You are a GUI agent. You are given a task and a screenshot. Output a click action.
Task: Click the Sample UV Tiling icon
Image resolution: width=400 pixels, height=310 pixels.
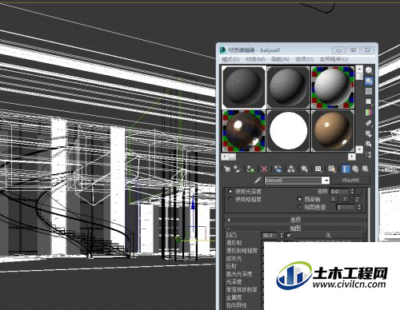[x=369, y=101]
